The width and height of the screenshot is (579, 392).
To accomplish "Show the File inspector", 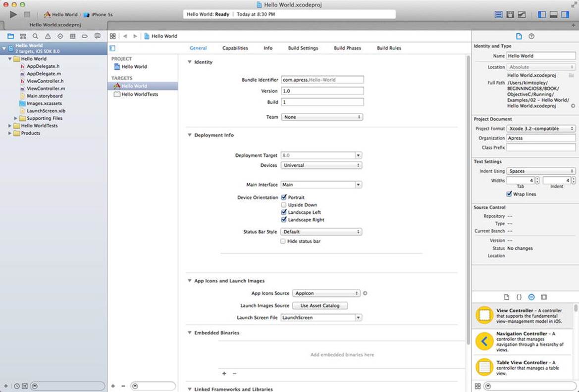I will point(519,36).
